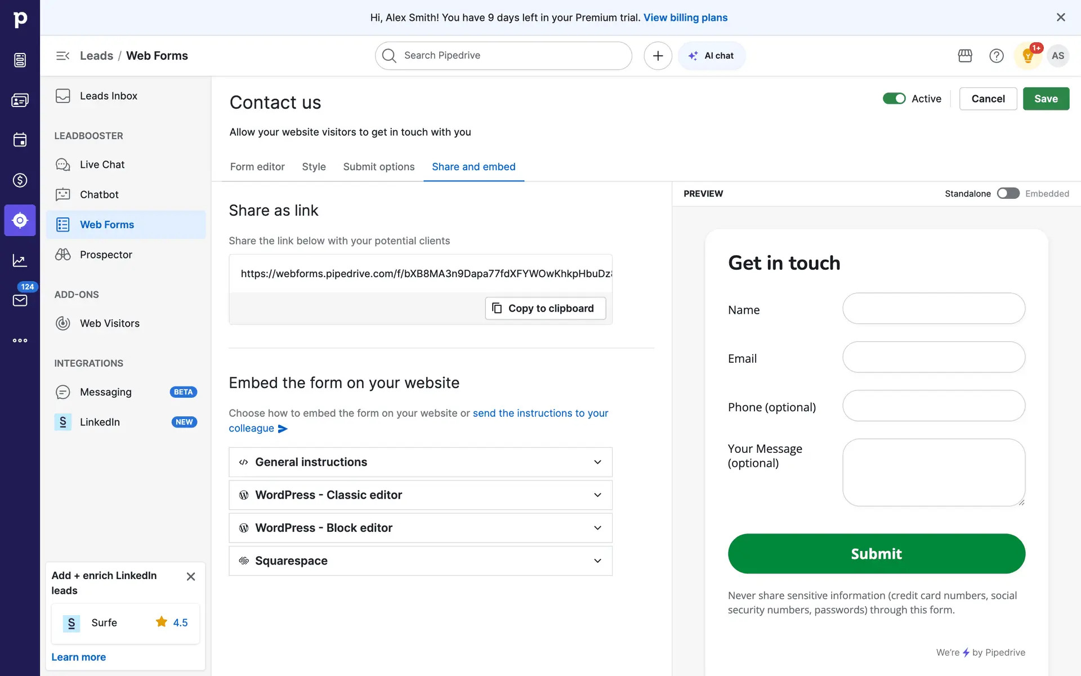The width and height of the screenshot is (1081, 676).
Task: Expand the Squarespace instructions section
Action: (420, 561)
